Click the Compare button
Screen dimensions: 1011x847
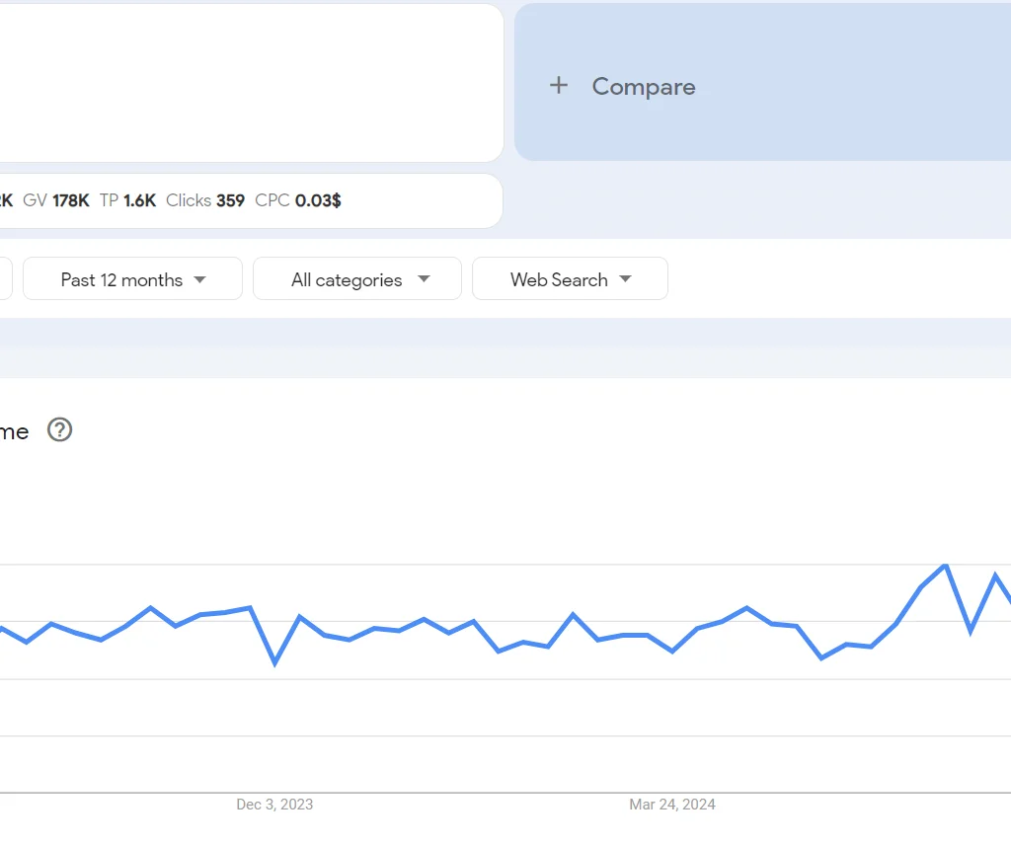622,86
